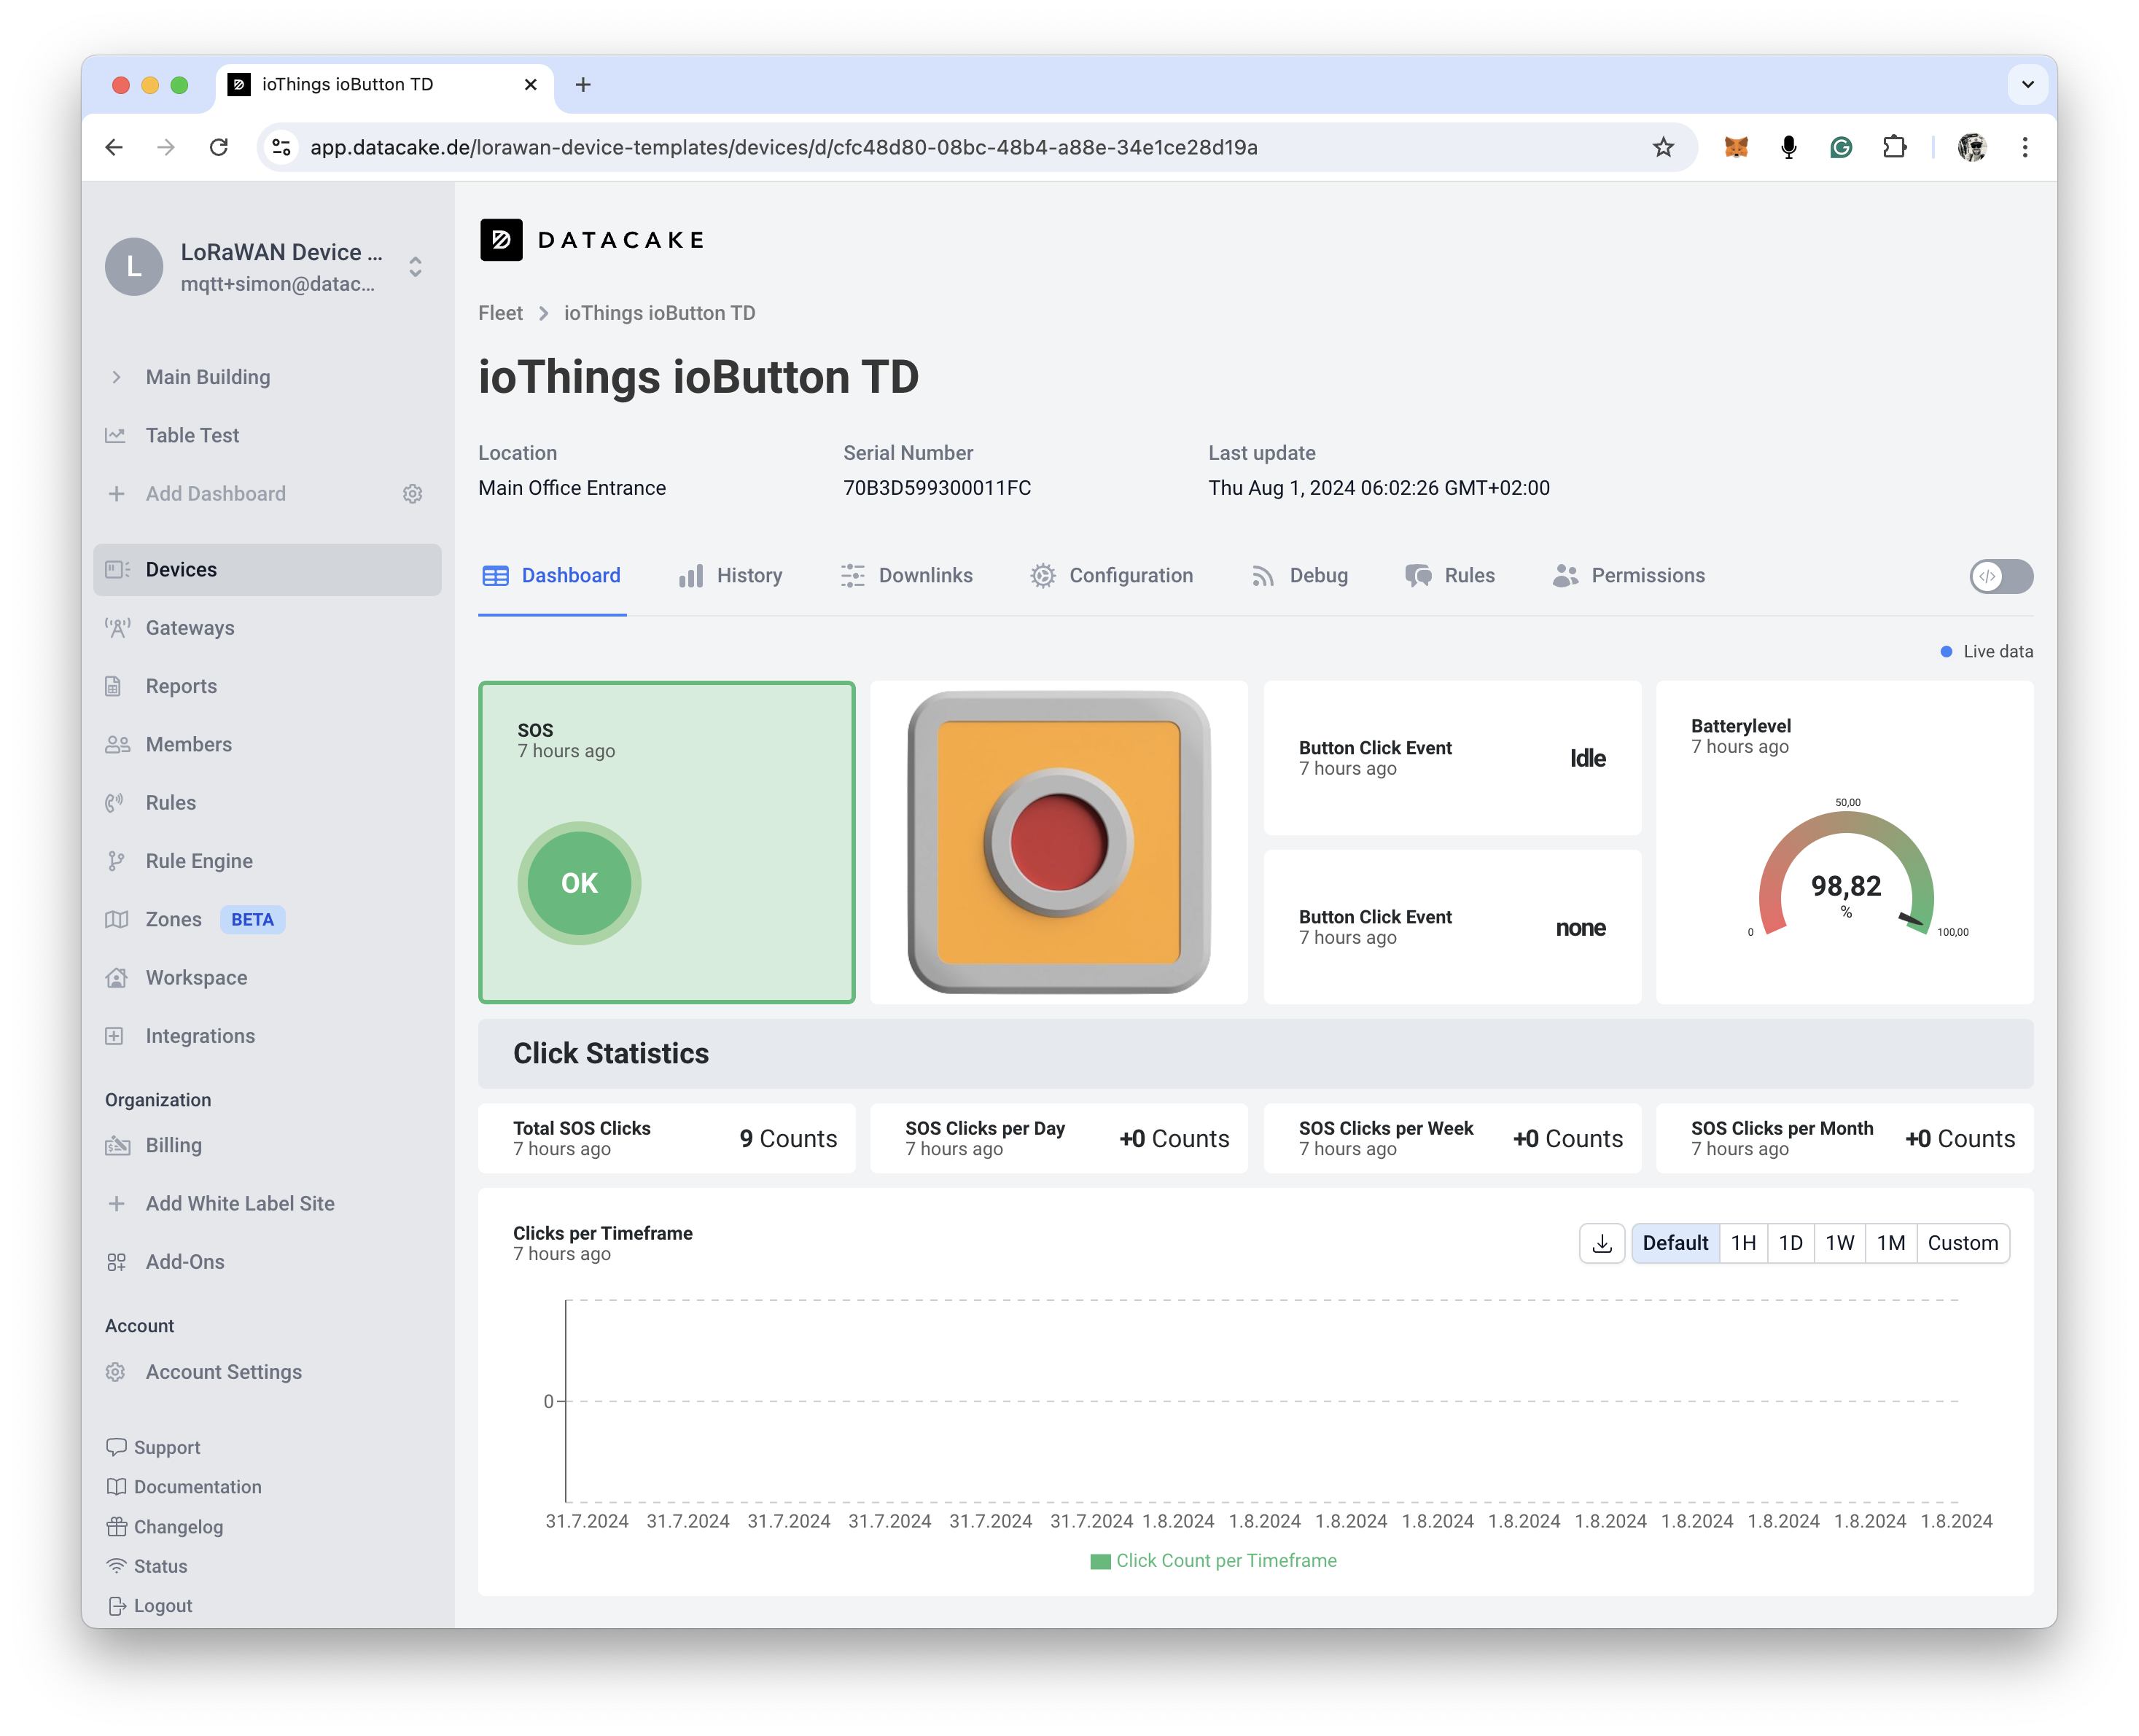Image resolution: width=2139 pixels, height=1736 pixels.
Task: Open the Changelog link
Action: click(x=165, y=1526)
